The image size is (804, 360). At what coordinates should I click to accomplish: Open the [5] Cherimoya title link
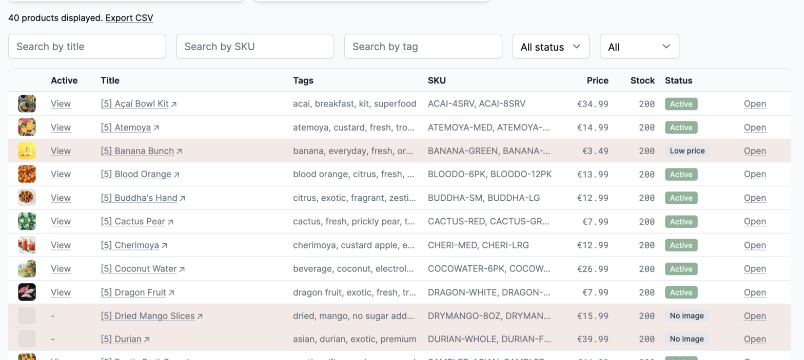coord(134,245)
